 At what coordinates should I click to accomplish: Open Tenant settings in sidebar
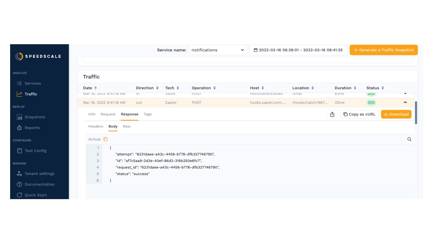click(x=39, y=174)
